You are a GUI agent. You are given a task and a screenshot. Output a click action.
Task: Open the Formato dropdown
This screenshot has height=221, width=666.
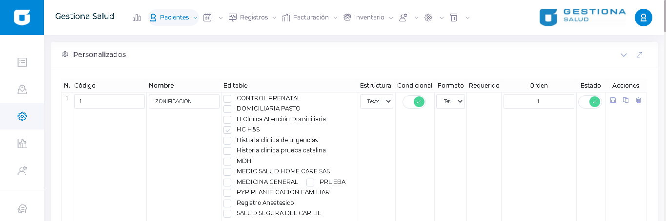click(450, 102)
